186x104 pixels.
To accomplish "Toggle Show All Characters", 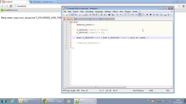I will coord(136,15).
